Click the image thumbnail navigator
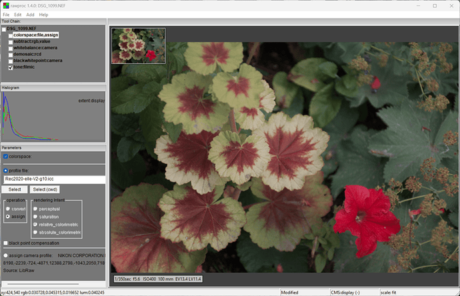The width and height of the screenshot is (460, 296). 139,46
